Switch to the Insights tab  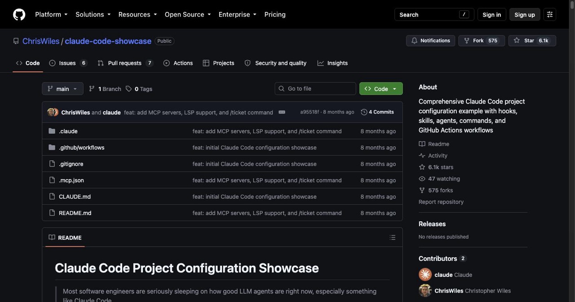tap(332, 63)
